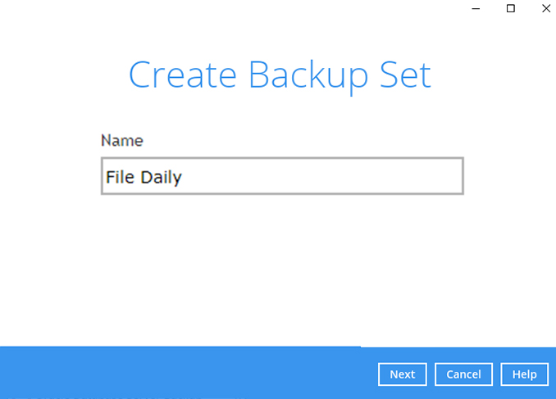
Task: Place cursor after 'File Daily' text
Action: (183, 177)
